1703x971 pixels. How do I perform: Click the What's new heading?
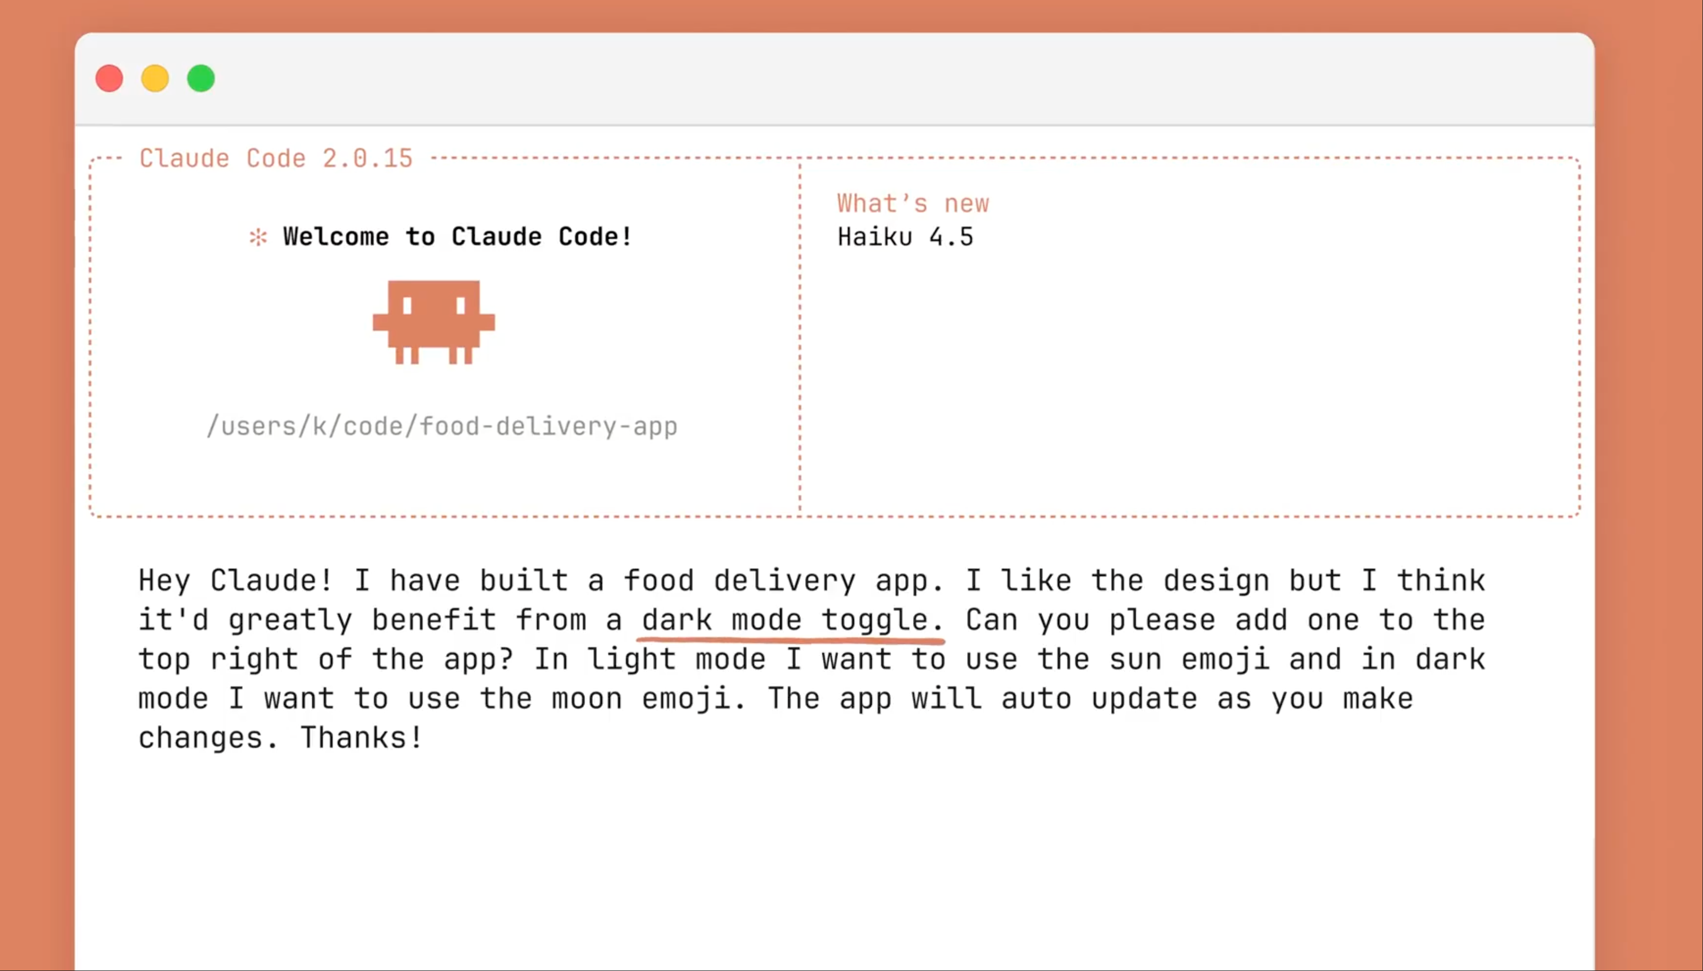click(912, 203)
